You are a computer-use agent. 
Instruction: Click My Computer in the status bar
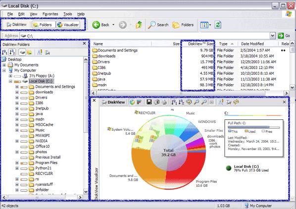[x=258, y=206]
